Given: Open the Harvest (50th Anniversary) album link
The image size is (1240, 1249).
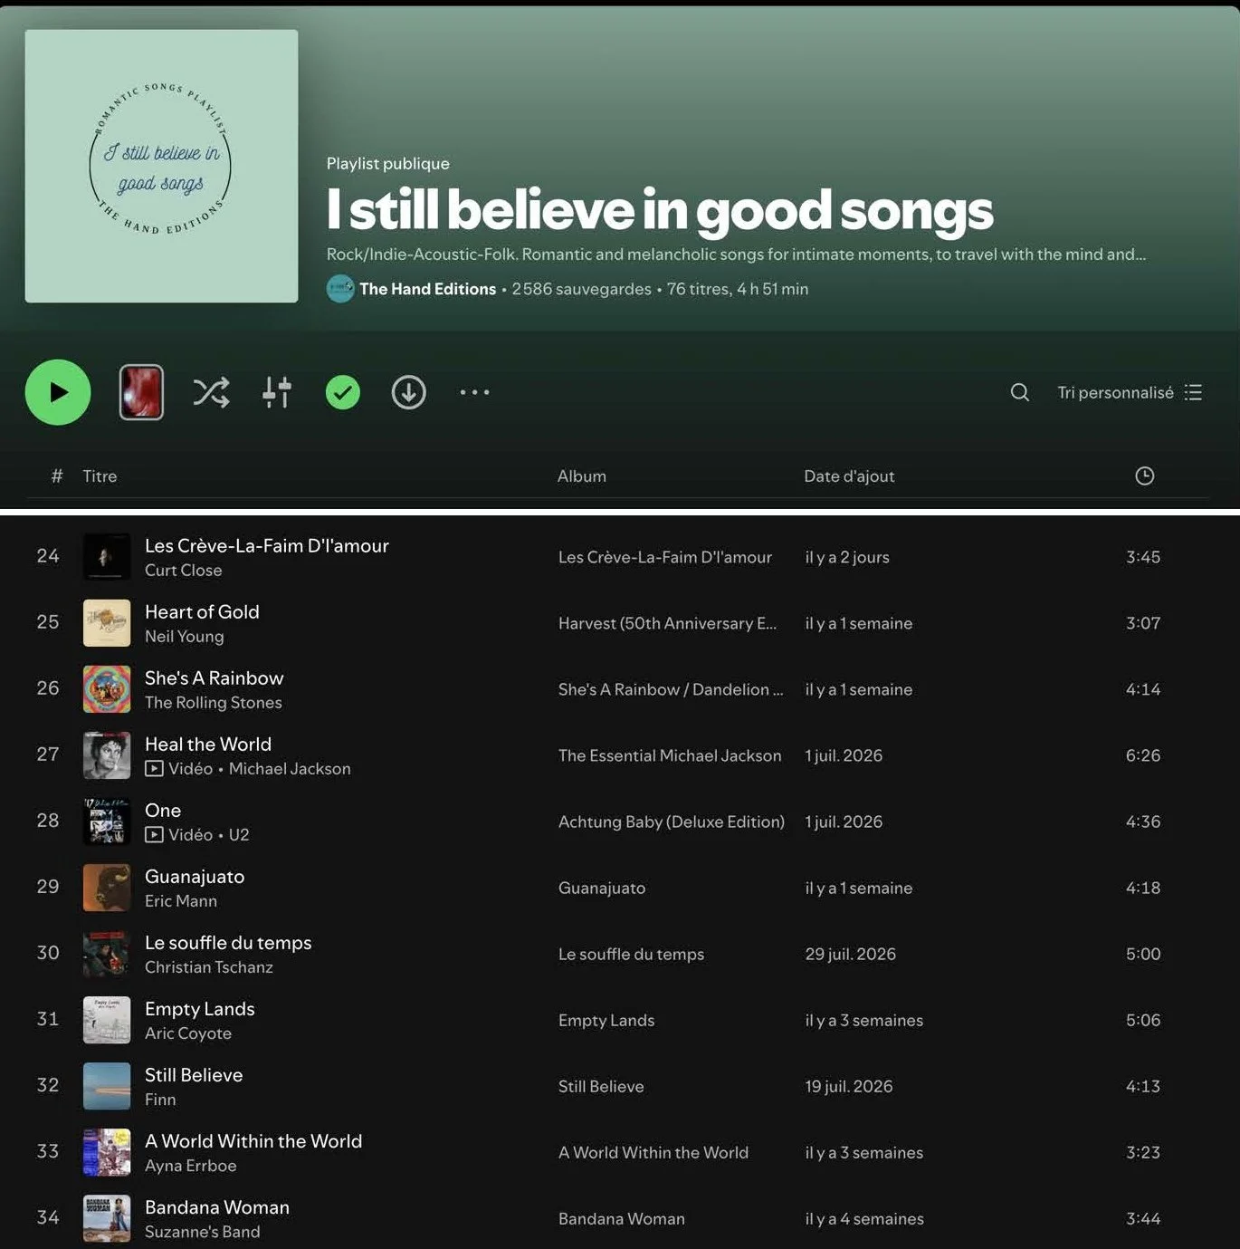Looking at the screenshot, I should pyautogui.click(x=667, y=623).
